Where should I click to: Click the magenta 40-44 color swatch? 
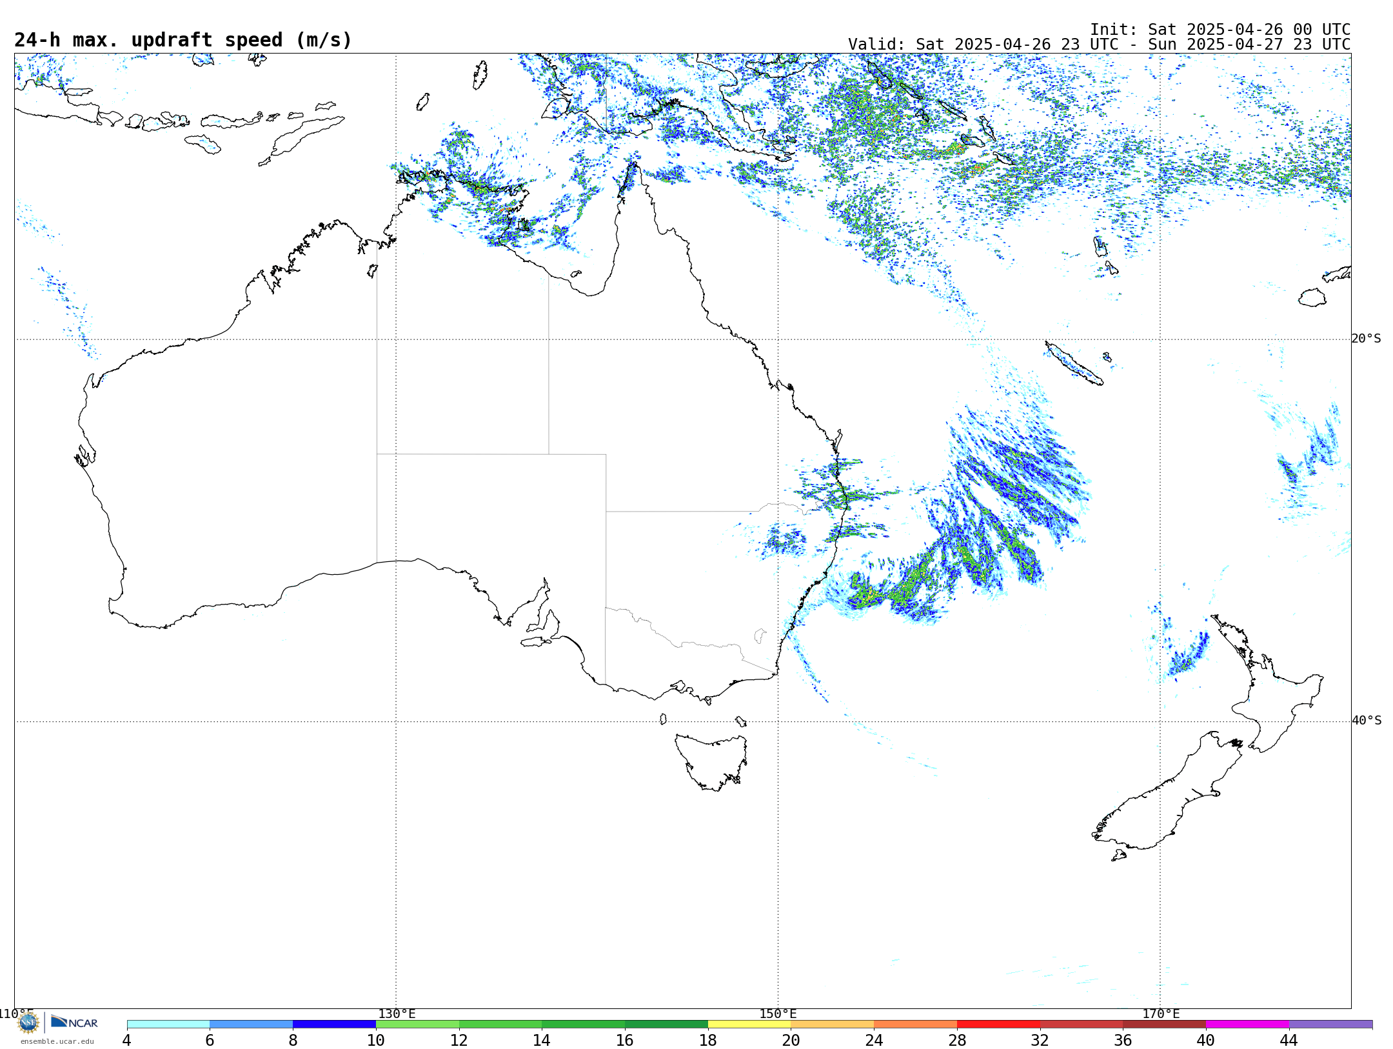click(x=1247, y=1024)
